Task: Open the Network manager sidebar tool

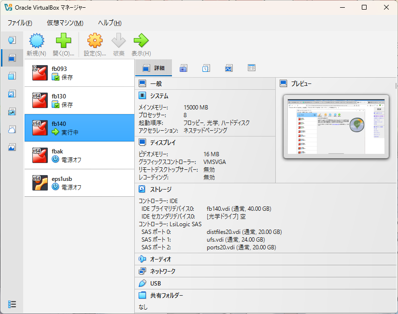Action: tap(12, 111)
